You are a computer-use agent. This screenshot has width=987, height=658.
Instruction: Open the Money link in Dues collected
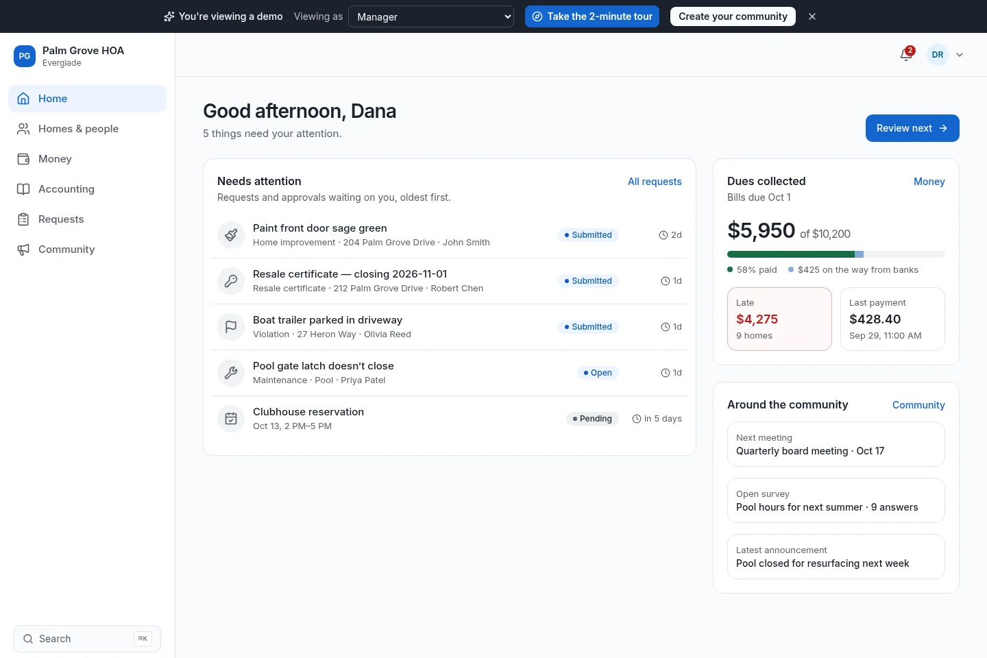click(x=929, y=182)
